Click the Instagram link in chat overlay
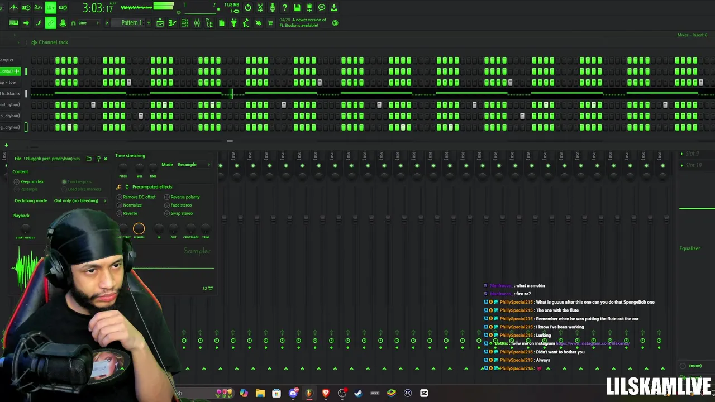The image size is (715, 402). point(593,343)
